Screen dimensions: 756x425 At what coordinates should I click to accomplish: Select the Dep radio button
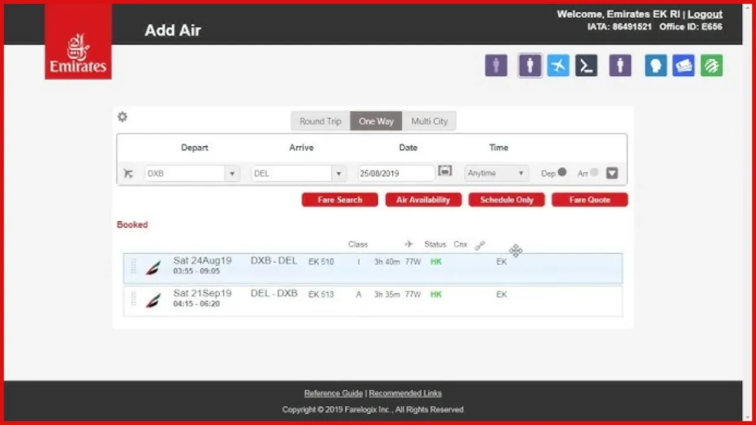562,172
